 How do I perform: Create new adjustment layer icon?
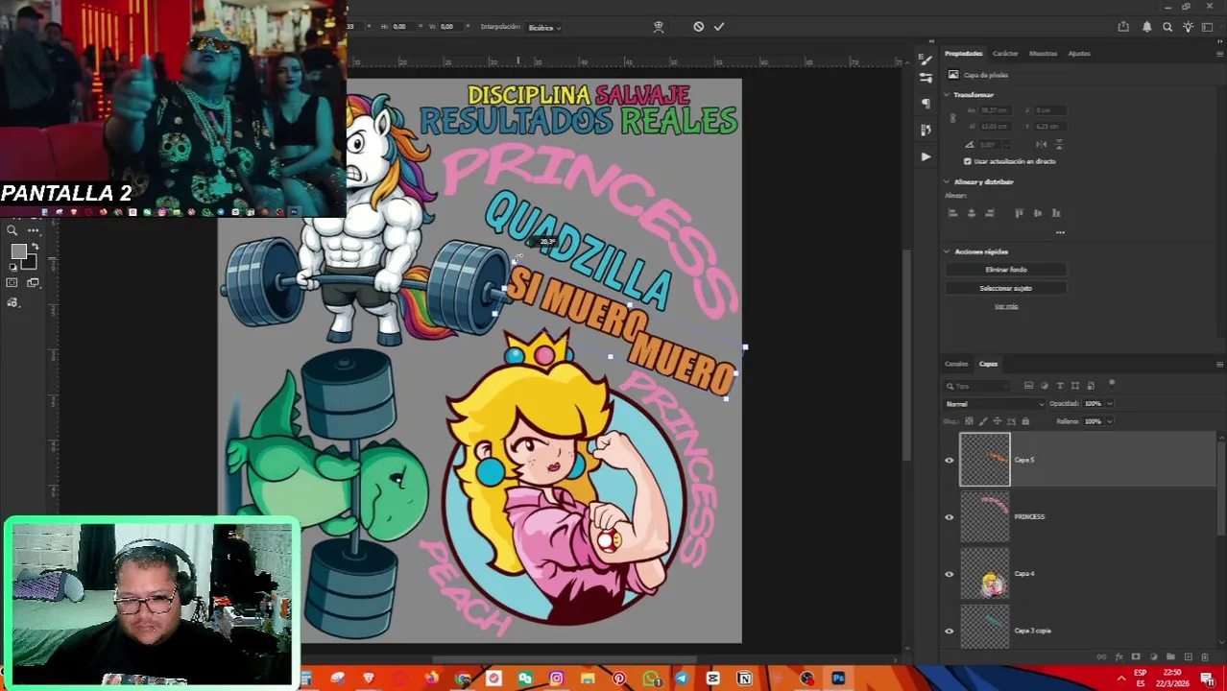(1153, 657)
